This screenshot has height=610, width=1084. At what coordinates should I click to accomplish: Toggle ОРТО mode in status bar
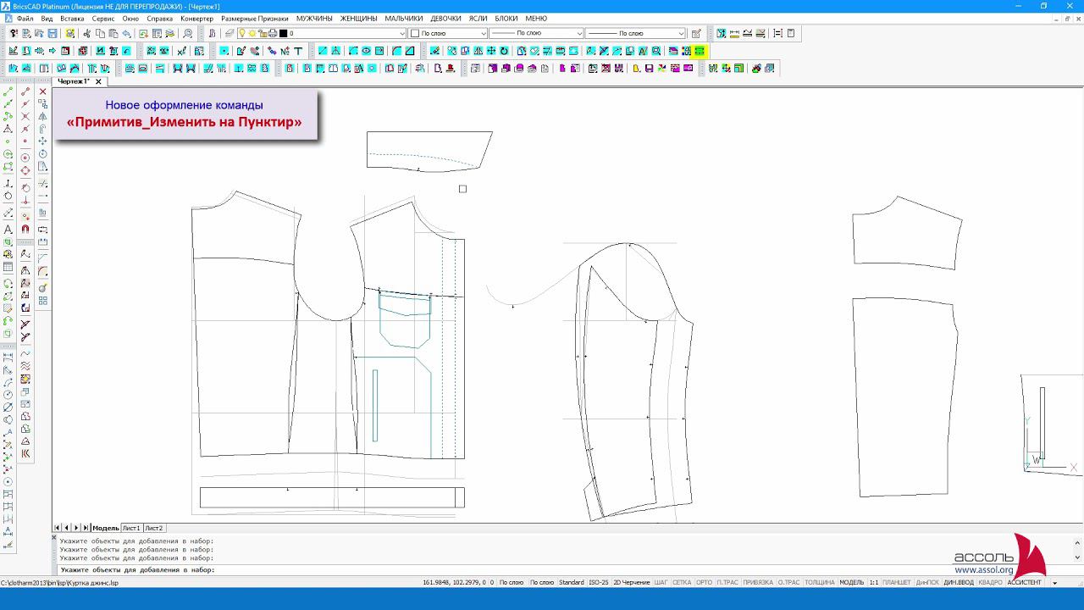click(704, 583)
